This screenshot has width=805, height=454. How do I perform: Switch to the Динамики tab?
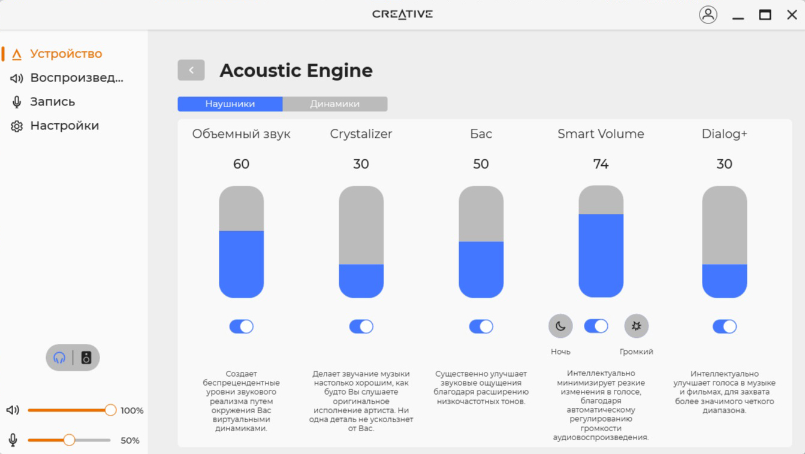point(335,104)
